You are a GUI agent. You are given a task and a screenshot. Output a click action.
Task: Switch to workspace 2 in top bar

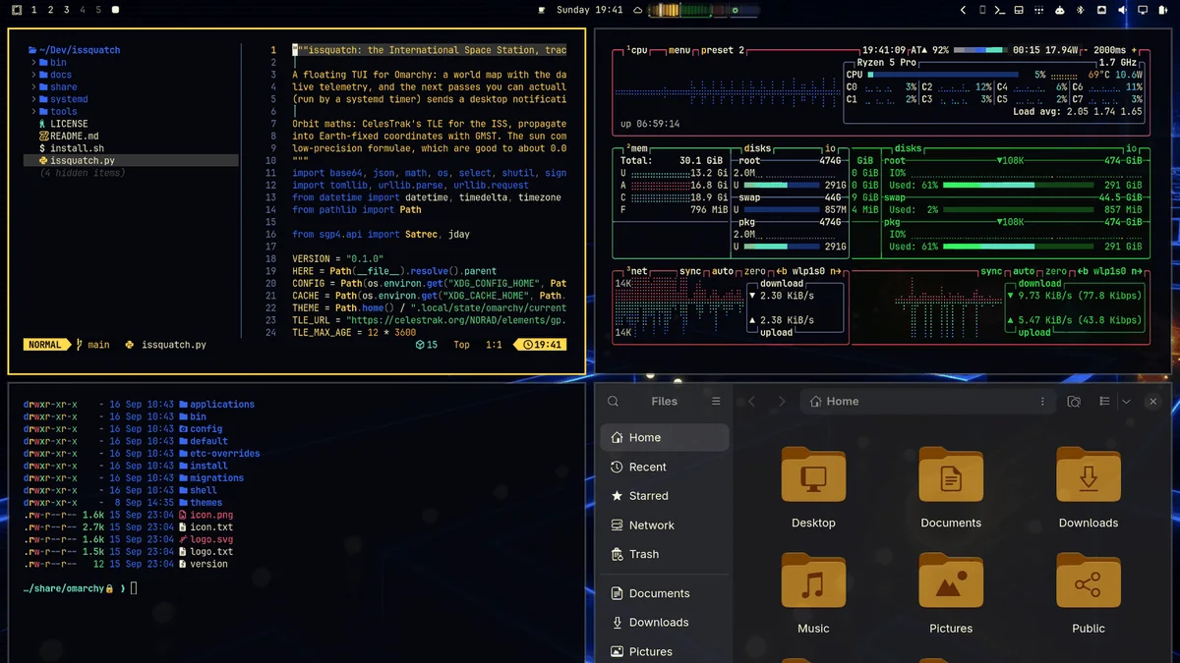(x=50, y=10)
